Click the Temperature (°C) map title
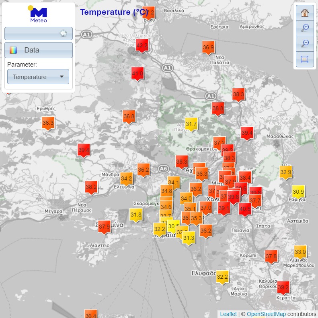318x318 pixels. 114,12
